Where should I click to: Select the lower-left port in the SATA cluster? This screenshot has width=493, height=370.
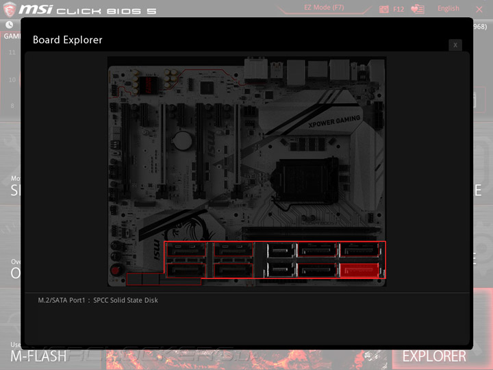pos(186,271)
